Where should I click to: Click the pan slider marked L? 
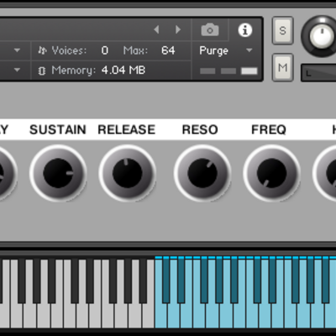point(318,73)
